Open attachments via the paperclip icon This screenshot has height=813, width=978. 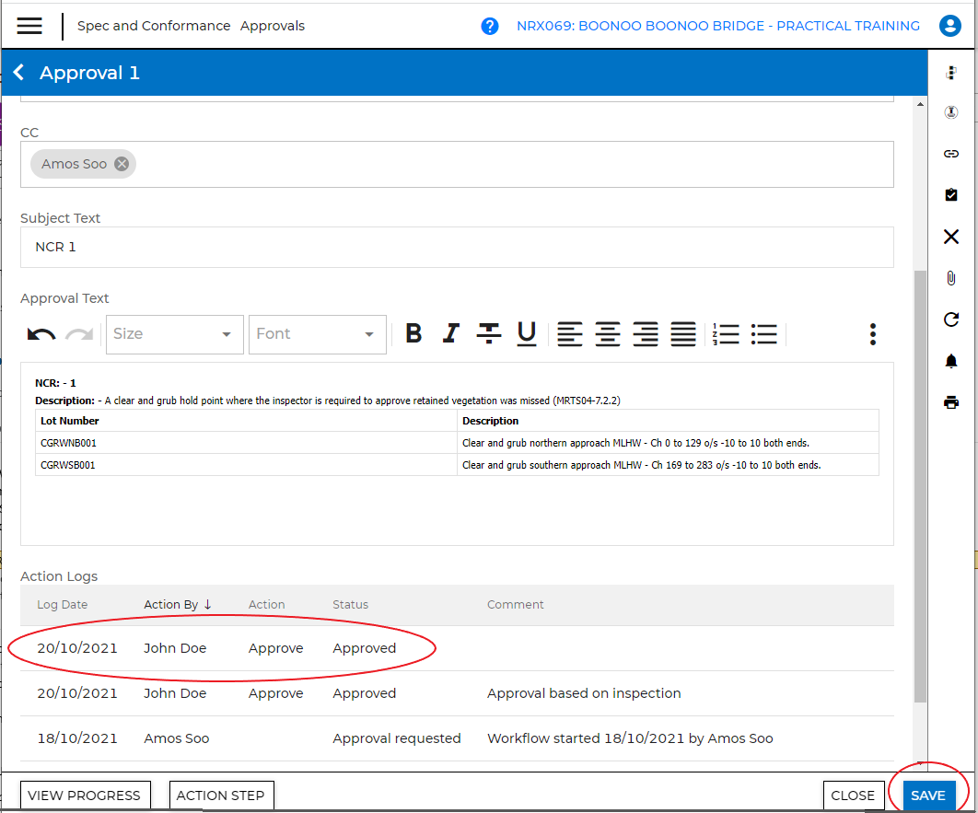(x=951, y=278)
